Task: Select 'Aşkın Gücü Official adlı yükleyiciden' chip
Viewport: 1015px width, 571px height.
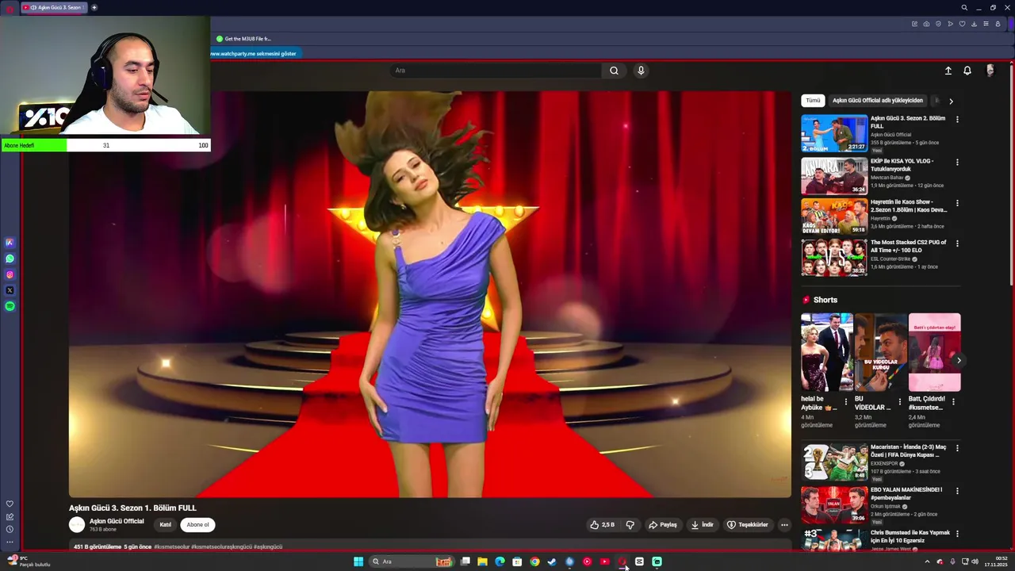Action: click(878, 101)
